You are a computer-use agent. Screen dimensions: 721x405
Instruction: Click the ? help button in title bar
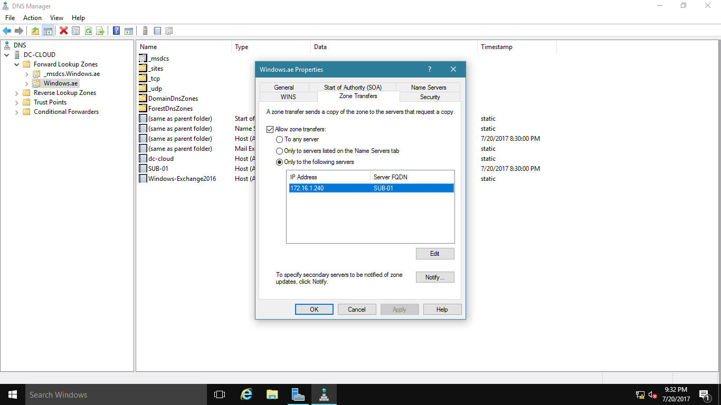click(430, 70)
